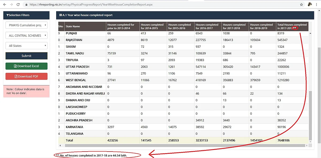Viewport: 321px width, 158px height.
Task: Click Karnataka value 14075
Action: pyautogui.click(x=173, y=127)
